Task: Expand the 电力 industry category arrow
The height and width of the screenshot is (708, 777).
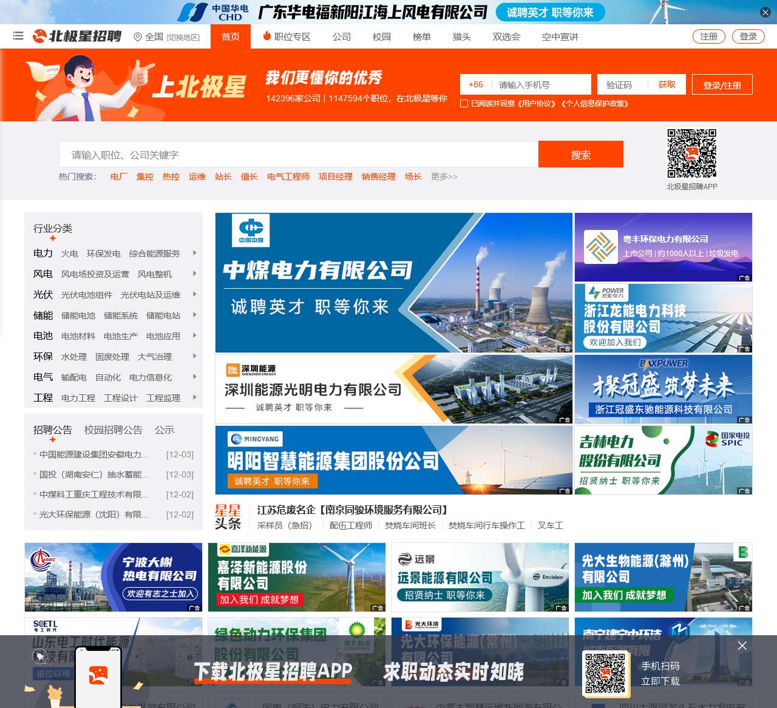Action: click(194, 253)
